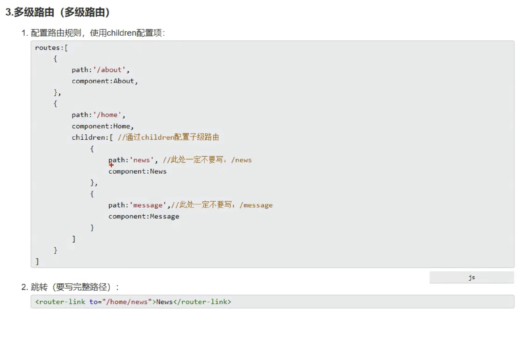The image size is (527, 341).
Task: Click the routes:[ line in code
Action: (x=51, y=48)
